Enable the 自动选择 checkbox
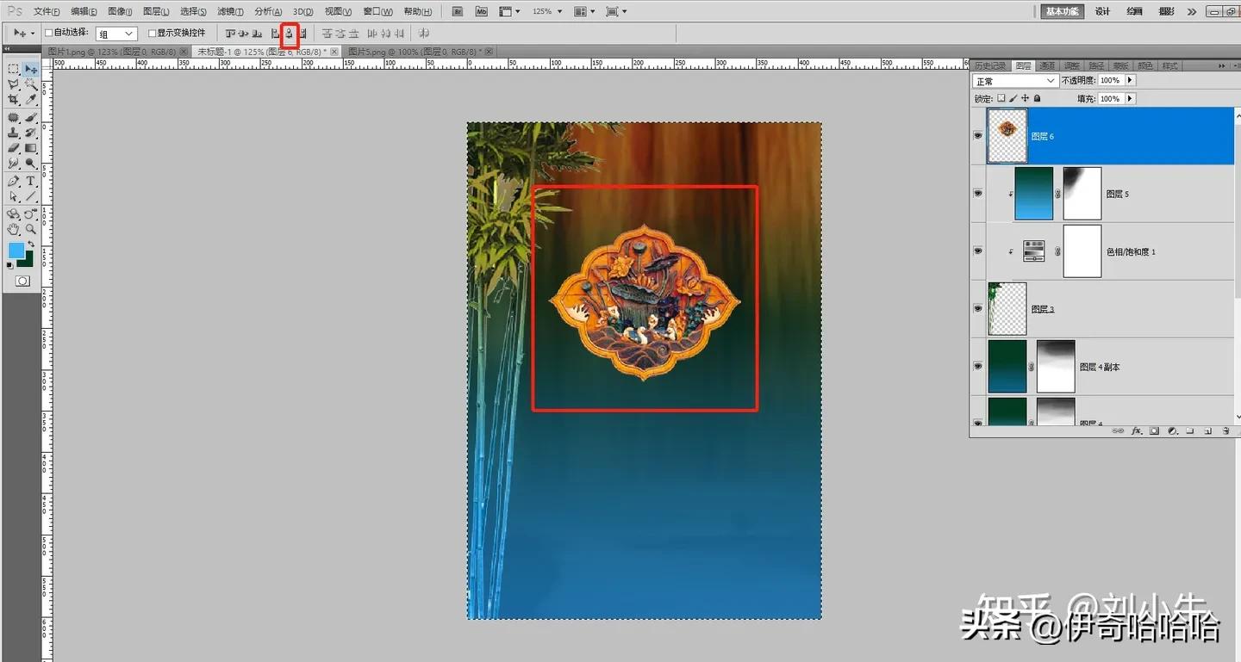The height and width of the screenshot is (662, 1241). click(48, 32)
